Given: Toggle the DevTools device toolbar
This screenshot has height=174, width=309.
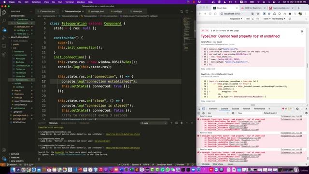Looking at the screenshot, I should coord(203,109).
